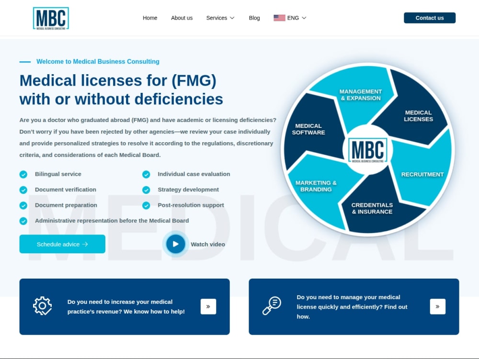The width and height of the screenshot is (479, 359).
Task: Expand the Services dropdown menu
Action: 220,18
